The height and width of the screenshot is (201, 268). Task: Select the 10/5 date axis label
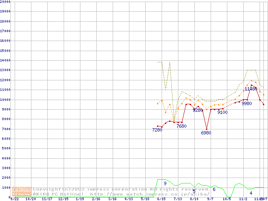click(227, 199)
